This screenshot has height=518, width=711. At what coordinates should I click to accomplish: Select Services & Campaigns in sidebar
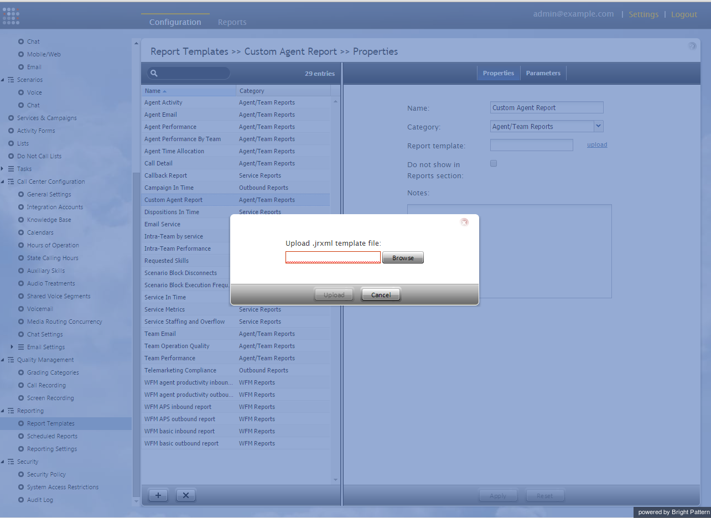(x=46, y=118)
